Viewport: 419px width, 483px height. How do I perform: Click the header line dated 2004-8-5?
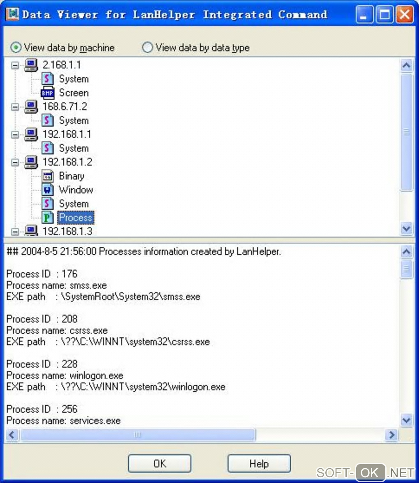pyautogui.click(x=144, y=251)
